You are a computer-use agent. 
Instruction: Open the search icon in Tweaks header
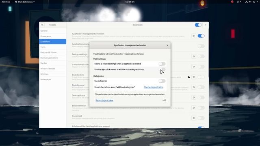click(42, 25)
